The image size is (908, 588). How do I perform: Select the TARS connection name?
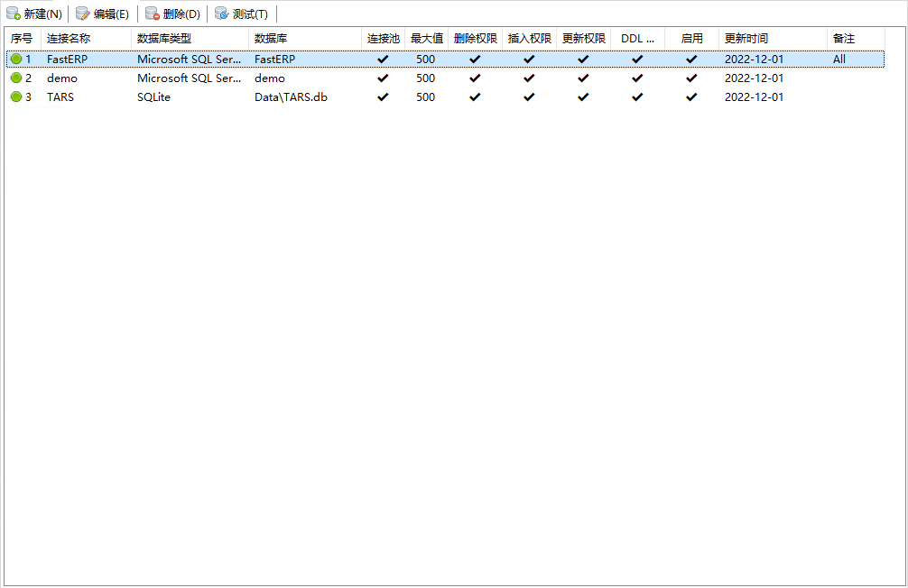(60, 97)
